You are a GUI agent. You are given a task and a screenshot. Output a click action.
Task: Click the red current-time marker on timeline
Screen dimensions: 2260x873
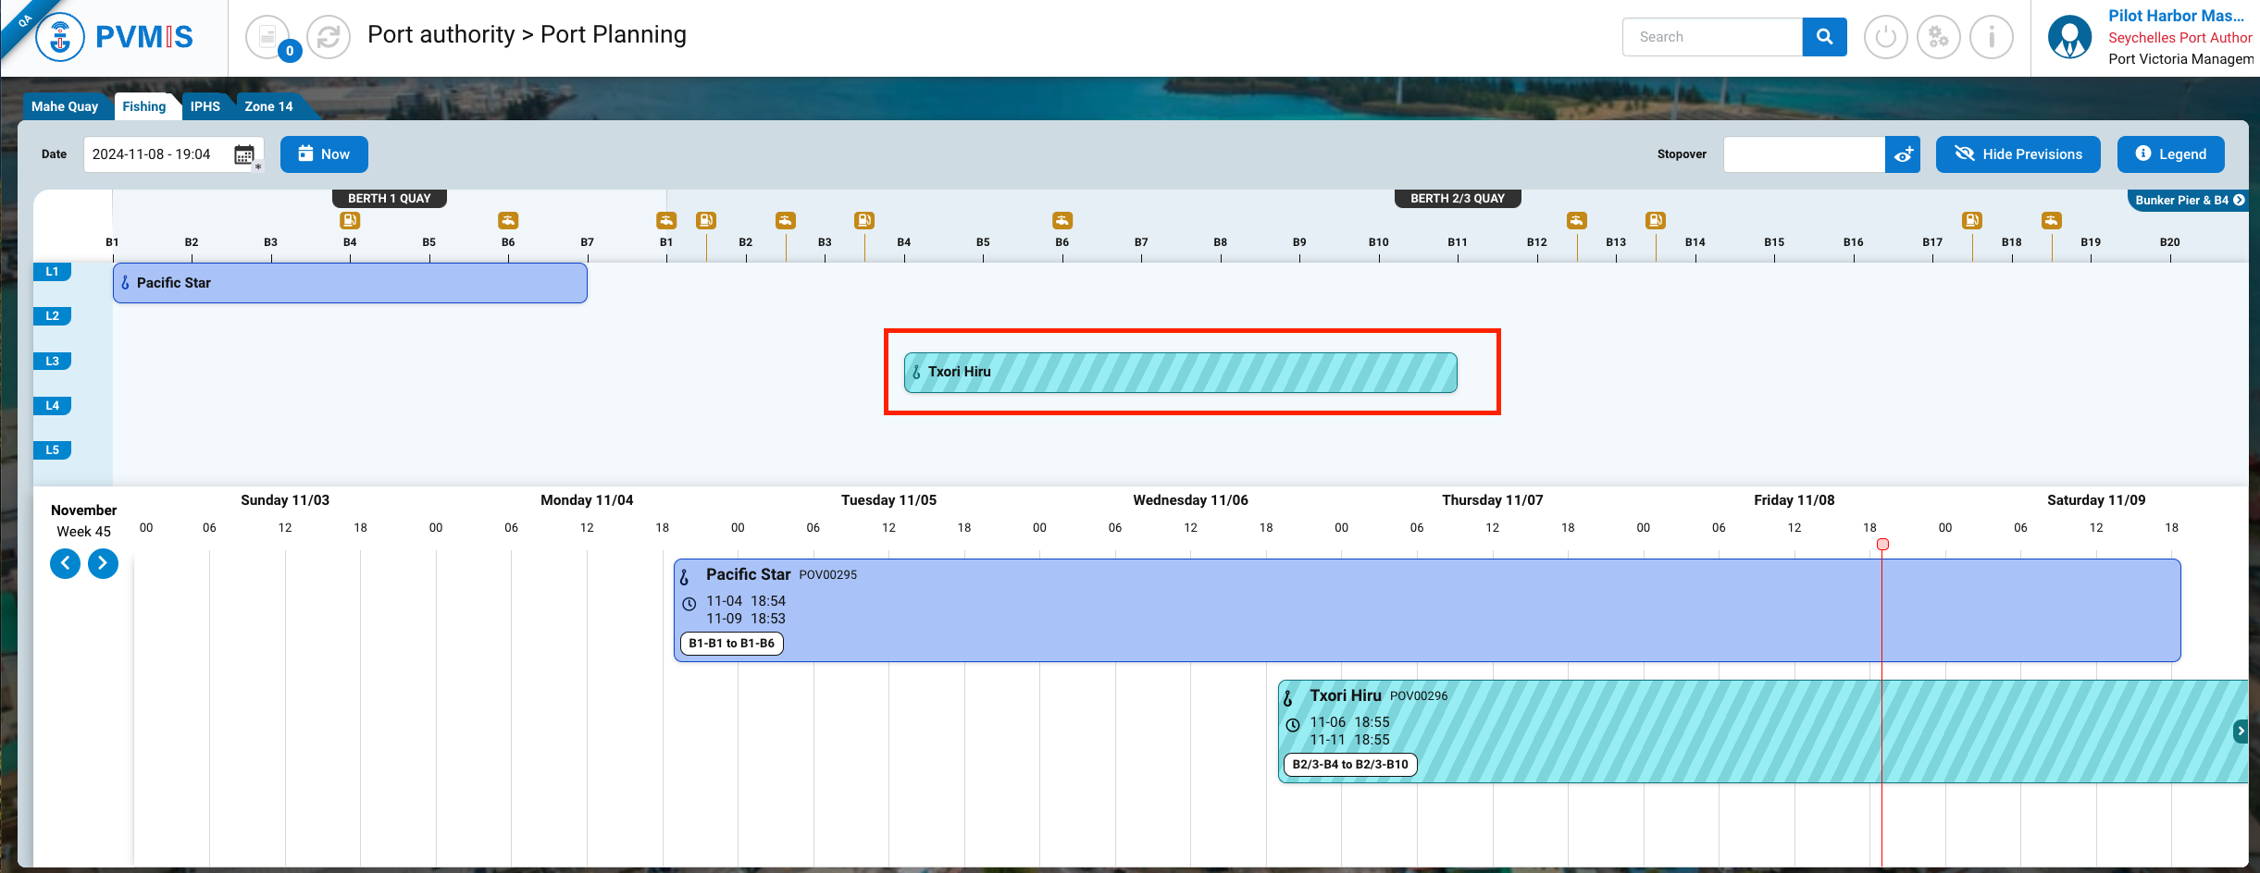click(x=1882, y=545)
